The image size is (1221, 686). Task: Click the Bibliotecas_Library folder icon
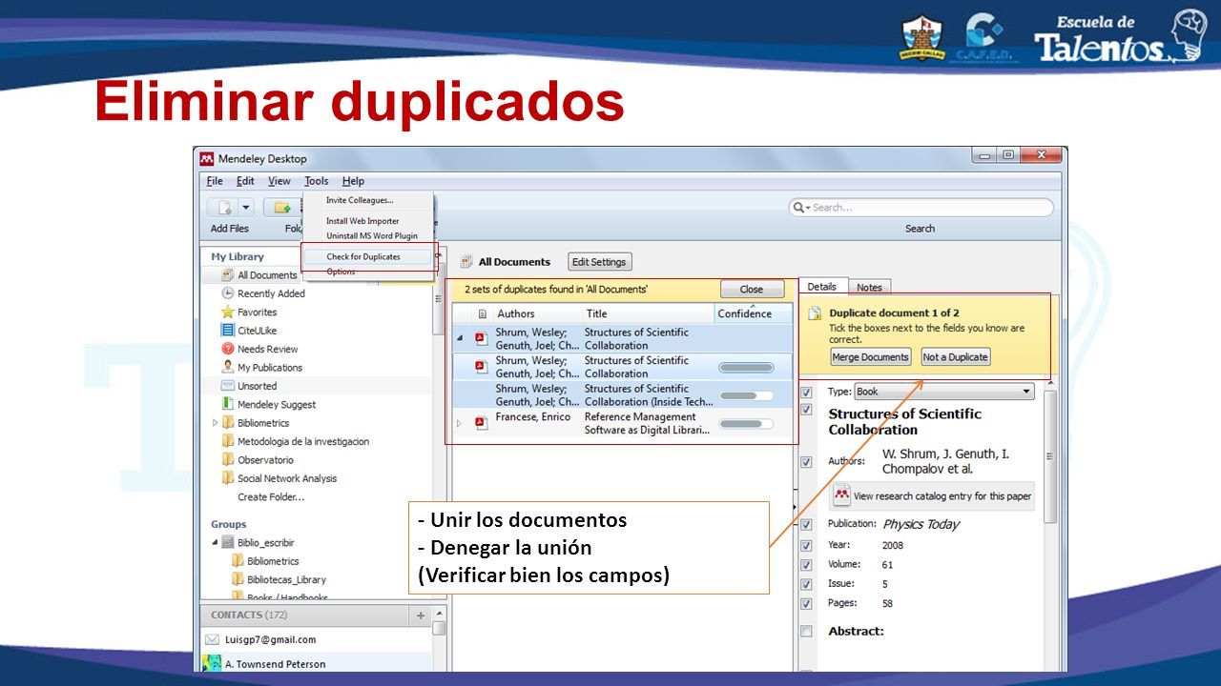click(238, 579)
